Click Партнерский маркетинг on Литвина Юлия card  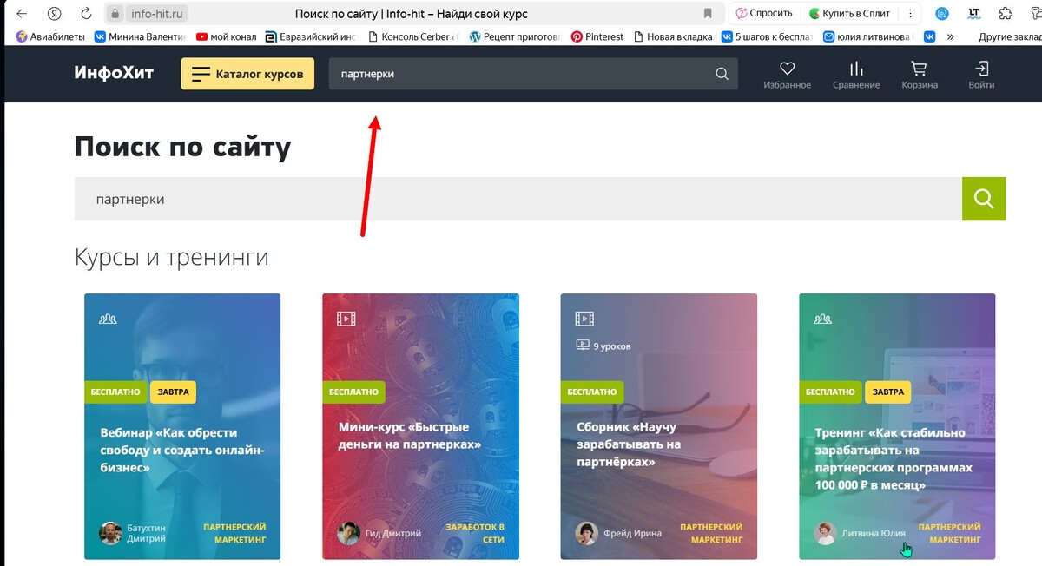[949, 533]
